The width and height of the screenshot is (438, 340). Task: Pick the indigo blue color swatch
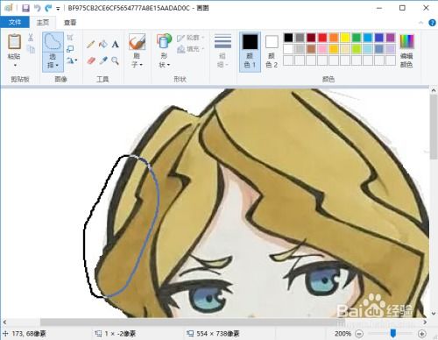(x=379, y=38)
